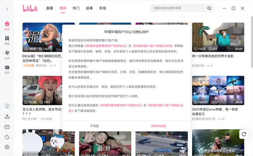Open the upload icon in the sidebar

point(7,116)
